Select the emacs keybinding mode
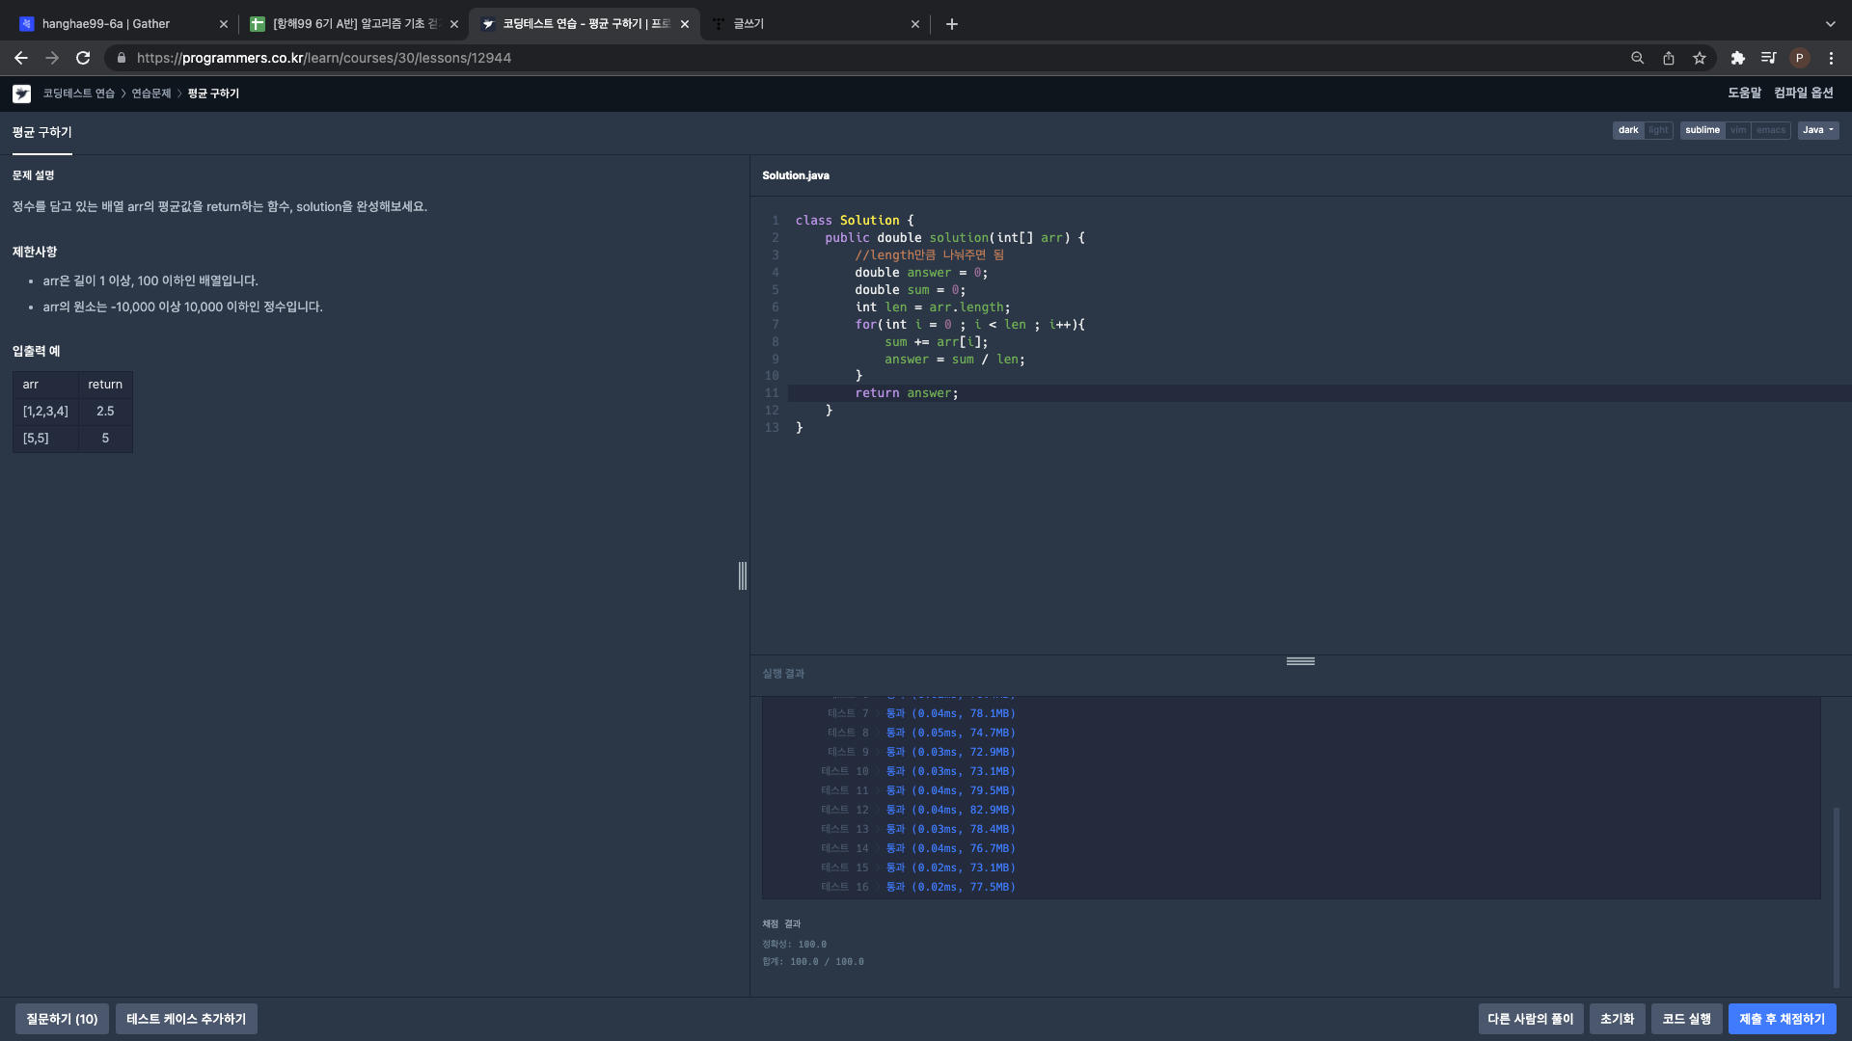This screenshot has width=1852, height=1041. pyautogui.click(x=1771, y=130)
